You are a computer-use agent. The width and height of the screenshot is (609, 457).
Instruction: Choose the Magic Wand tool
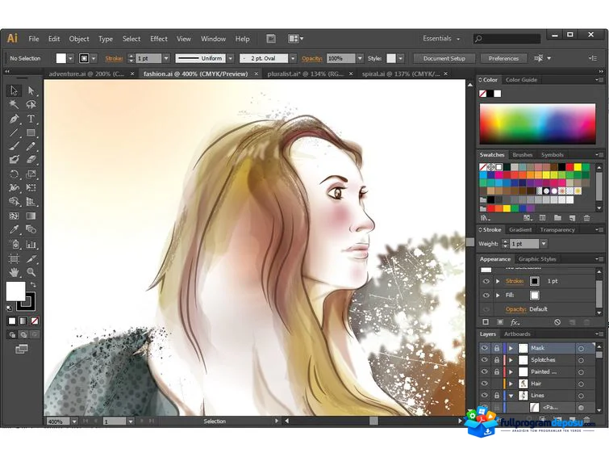pyautogui.click(x=14, y=104)
